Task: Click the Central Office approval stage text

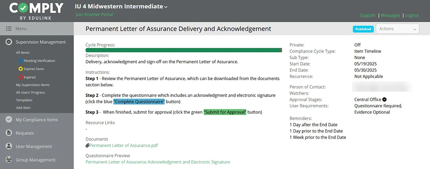Action: pyautogui.click(x=368, y=99)
